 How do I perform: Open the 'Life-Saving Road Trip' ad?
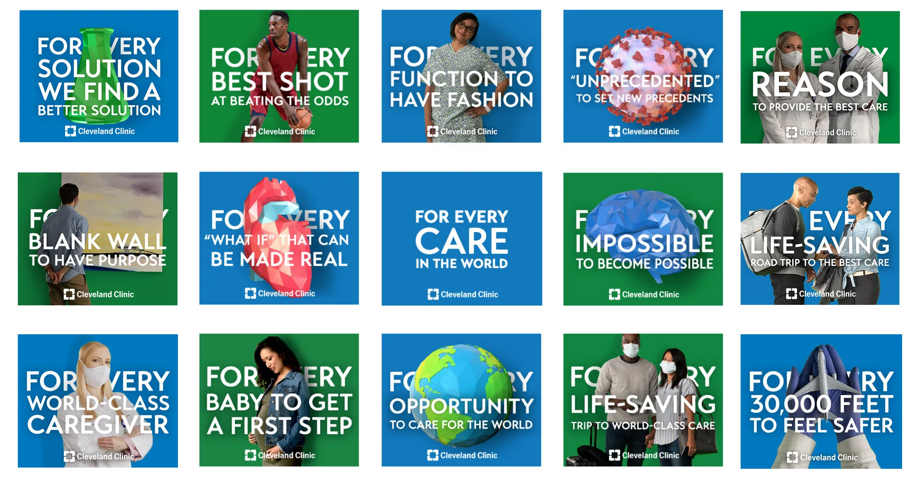820,239
